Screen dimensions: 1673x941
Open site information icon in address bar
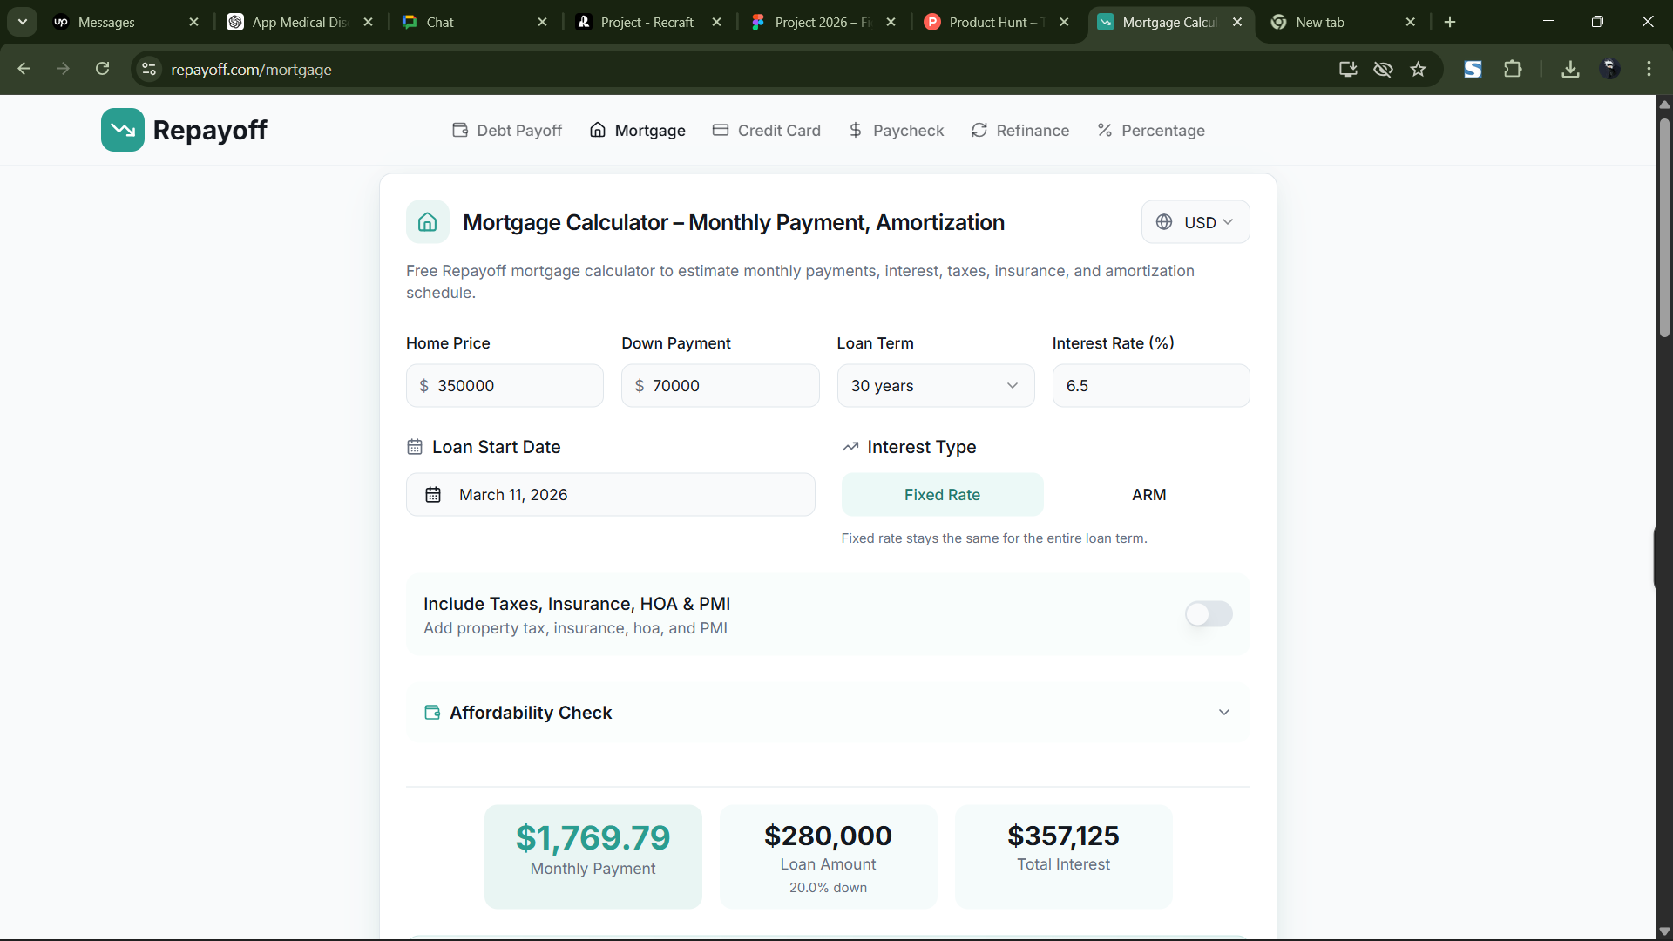click(x=149, y=70)
